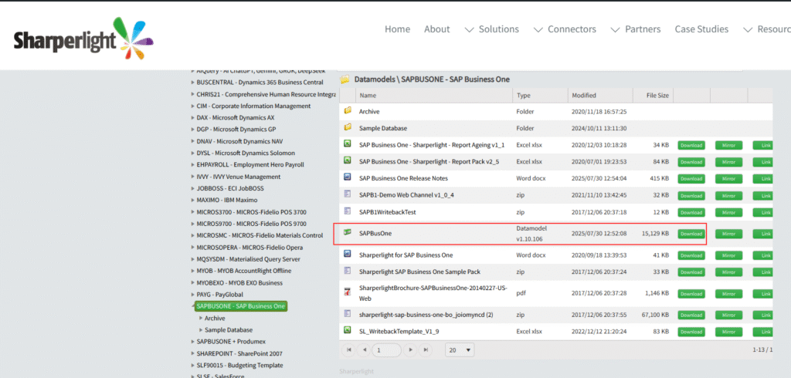Viewport: 791px width, 378px height.
Task: Select JOBBOSS - ECI JobBOSS tree item
Action: point(230,188)
